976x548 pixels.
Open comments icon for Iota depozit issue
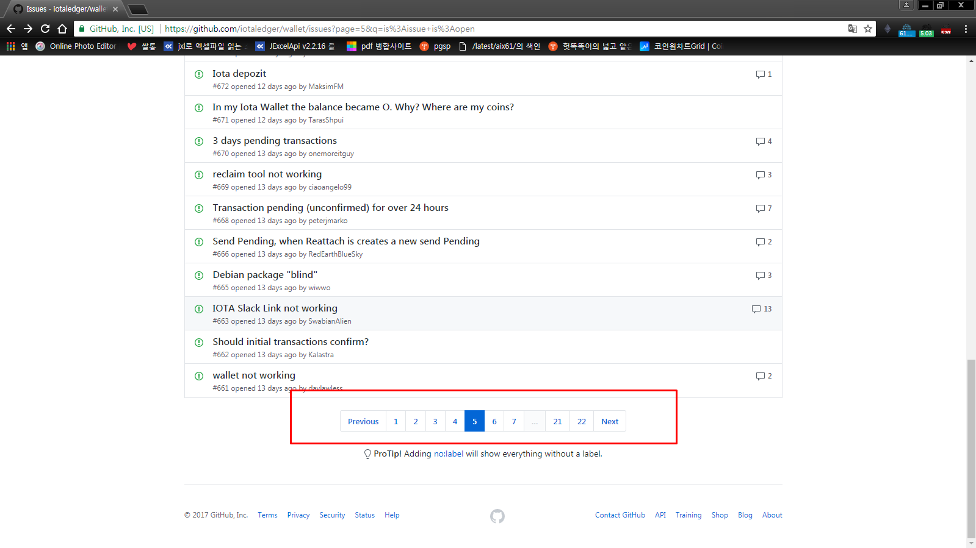click(x=764, y=74)
